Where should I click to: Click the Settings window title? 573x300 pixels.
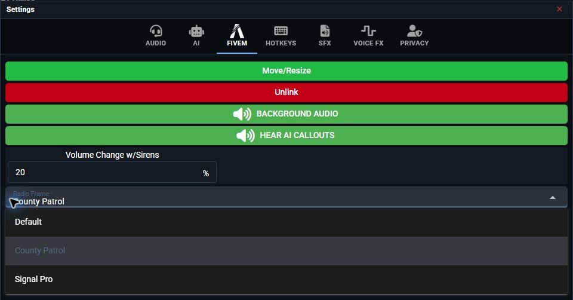point(20,9)
